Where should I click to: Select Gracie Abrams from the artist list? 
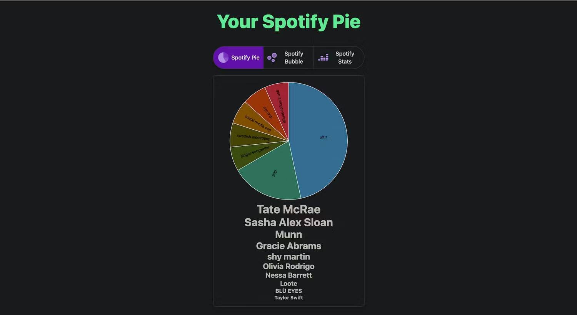pyautogui.click(x=288, y=246)
